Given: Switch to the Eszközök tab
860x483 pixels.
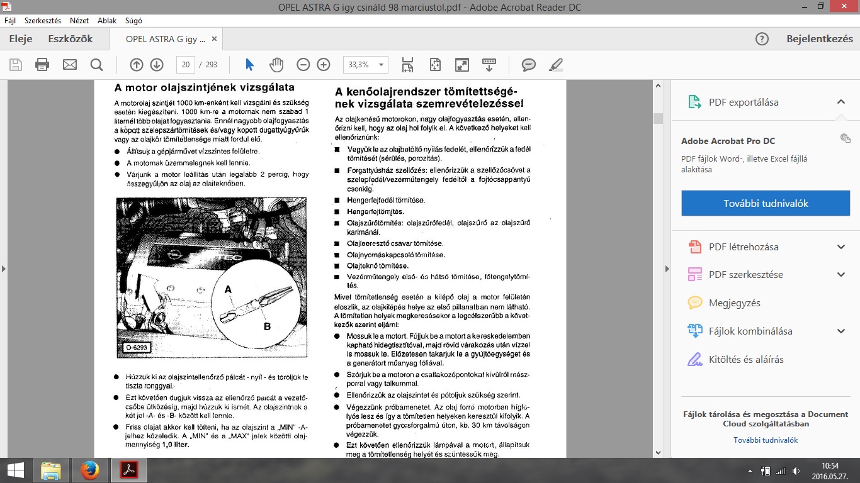Looking at the screenshot, I should tap(71, 39).
